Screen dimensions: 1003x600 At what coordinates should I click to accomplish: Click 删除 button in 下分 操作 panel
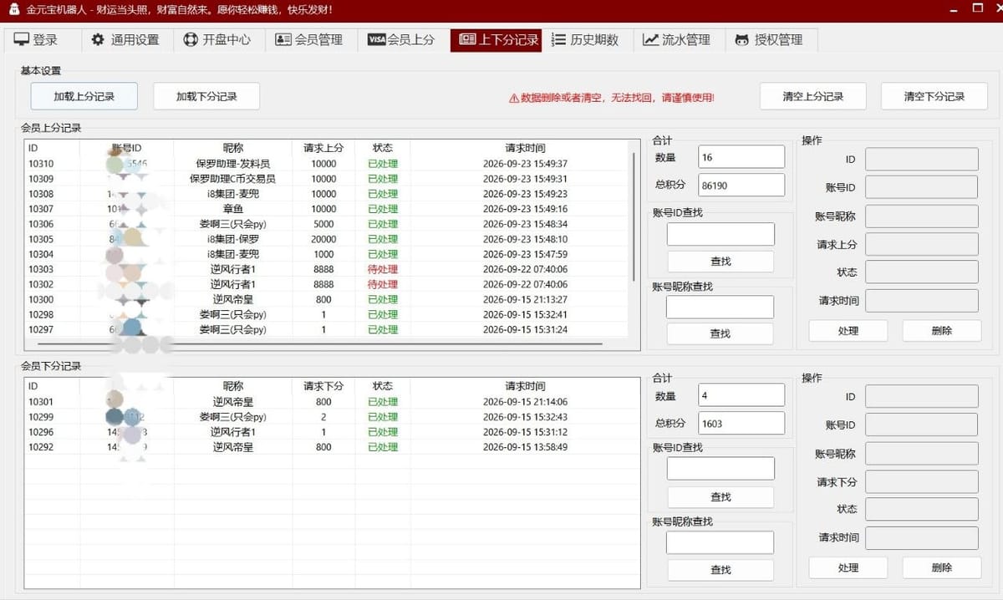coord(942,567)
